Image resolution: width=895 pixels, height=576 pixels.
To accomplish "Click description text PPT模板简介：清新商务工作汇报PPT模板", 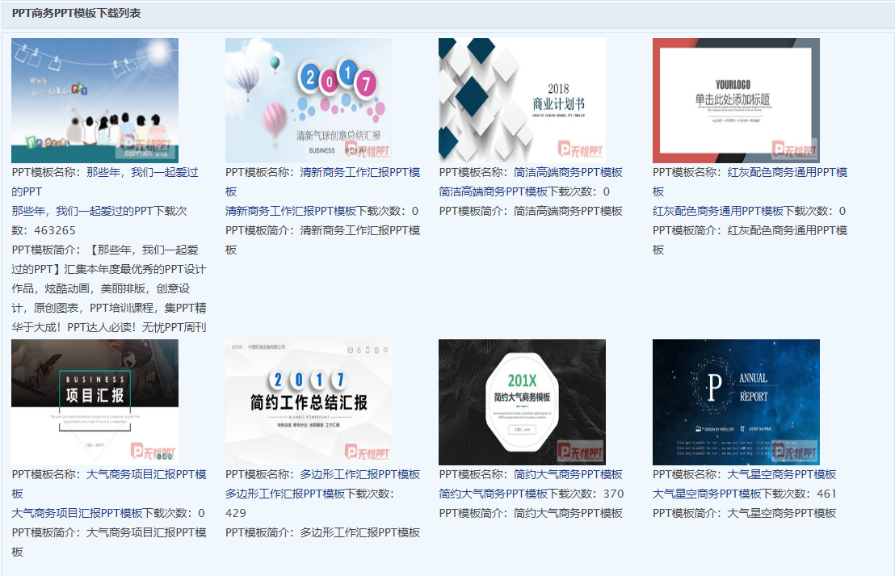I will tap(323, 240).
